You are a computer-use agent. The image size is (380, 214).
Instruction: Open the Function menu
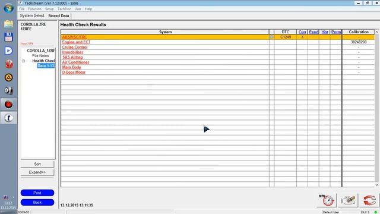pyautogui.click(x=34, y=9)
